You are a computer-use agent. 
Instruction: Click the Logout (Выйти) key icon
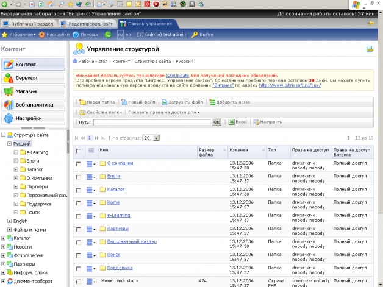click(195, 35)
